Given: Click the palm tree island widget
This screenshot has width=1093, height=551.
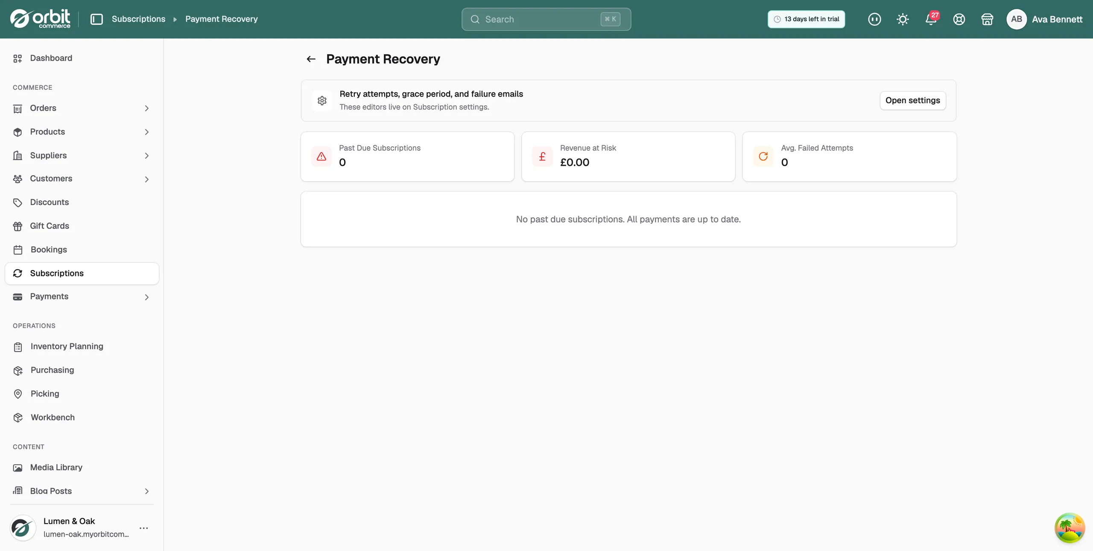Looking at the screenshot, I should point(1070,528).
